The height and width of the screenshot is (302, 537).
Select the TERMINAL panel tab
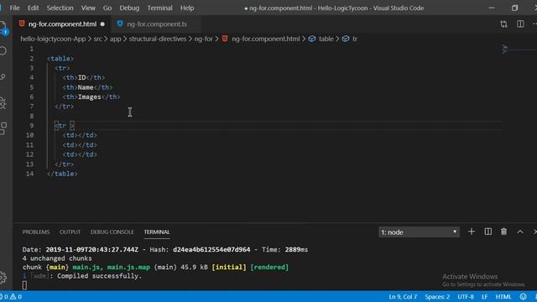click(x=157, y=232)
